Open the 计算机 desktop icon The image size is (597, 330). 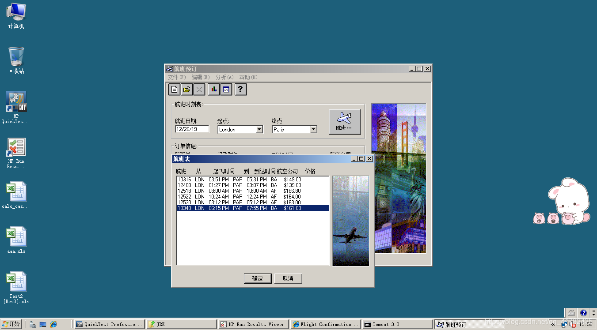click(x=16, y=16)
